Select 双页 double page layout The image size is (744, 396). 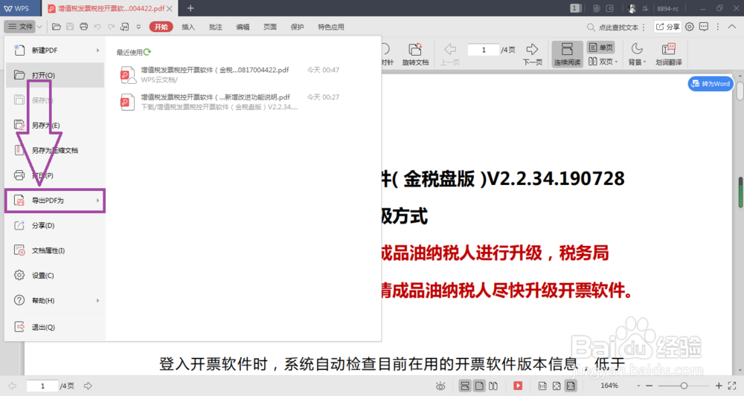[603, 62]
